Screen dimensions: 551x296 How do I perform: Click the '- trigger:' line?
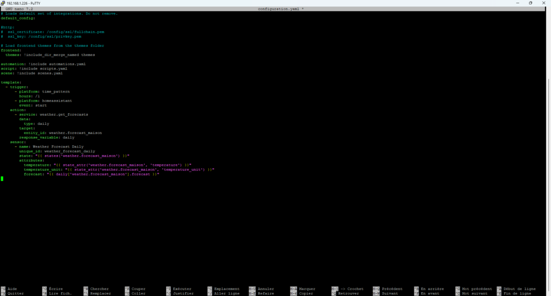[17, 87]
